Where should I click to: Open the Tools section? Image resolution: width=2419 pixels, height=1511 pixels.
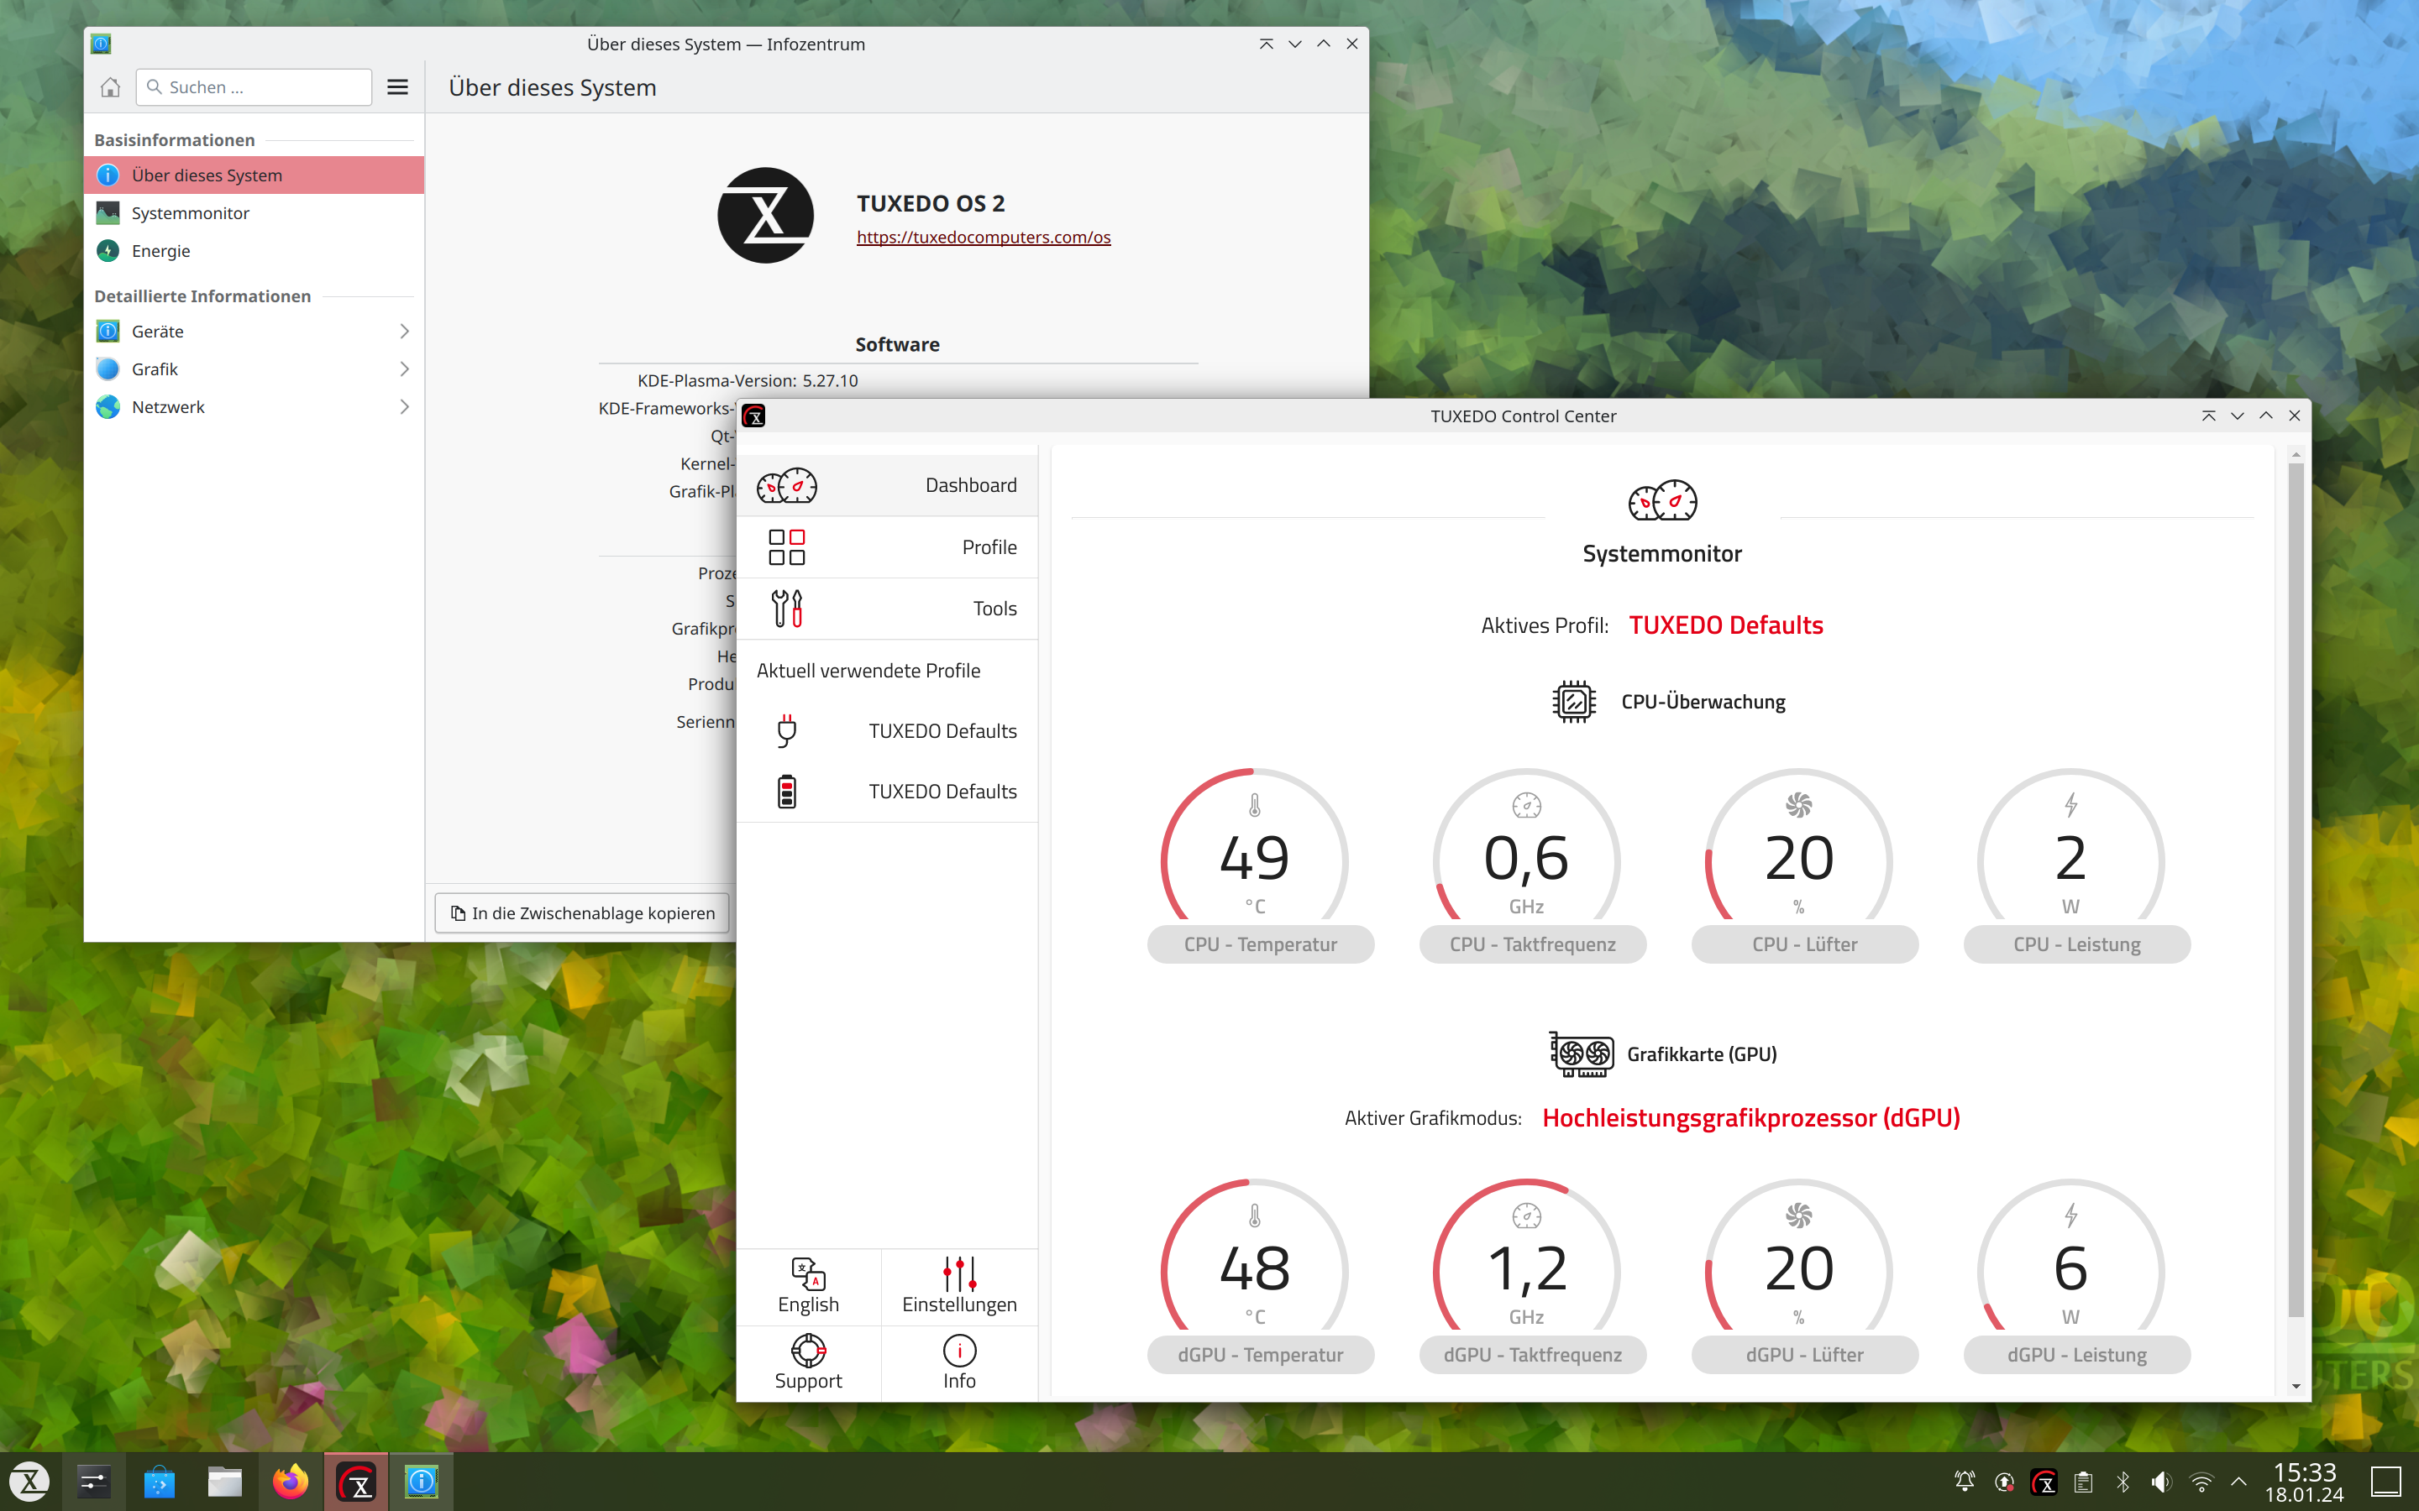887,608
